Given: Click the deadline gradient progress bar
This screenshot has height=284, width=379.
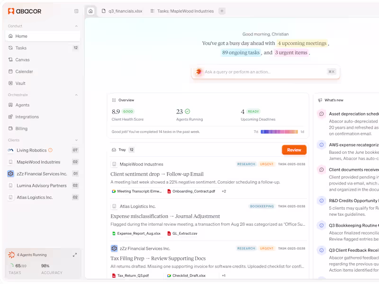Looking at the screenshot, I should (279, 132).
